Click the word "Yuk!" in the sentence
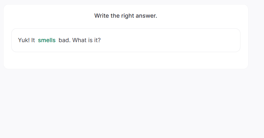The width and height of the screenshot is (264, 138). tap(24, 40)
